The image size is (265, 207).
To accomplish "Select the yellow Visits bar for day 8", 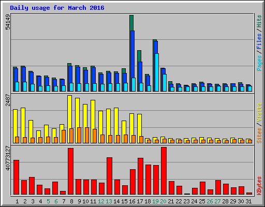I will pos(69,112).
